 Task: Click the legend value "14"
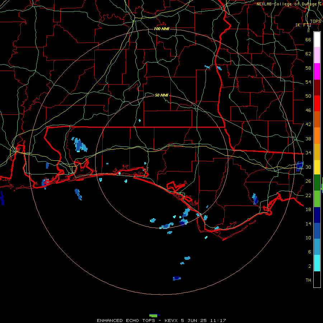[x=308, y=224]
